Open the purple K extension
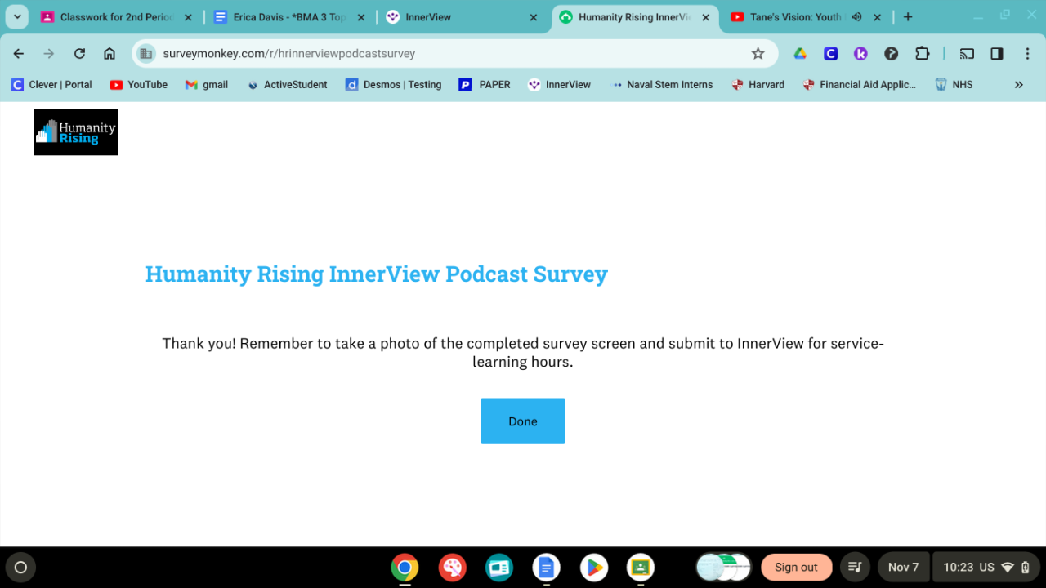This screenshot has height=588, width=1046. point(860,54)
